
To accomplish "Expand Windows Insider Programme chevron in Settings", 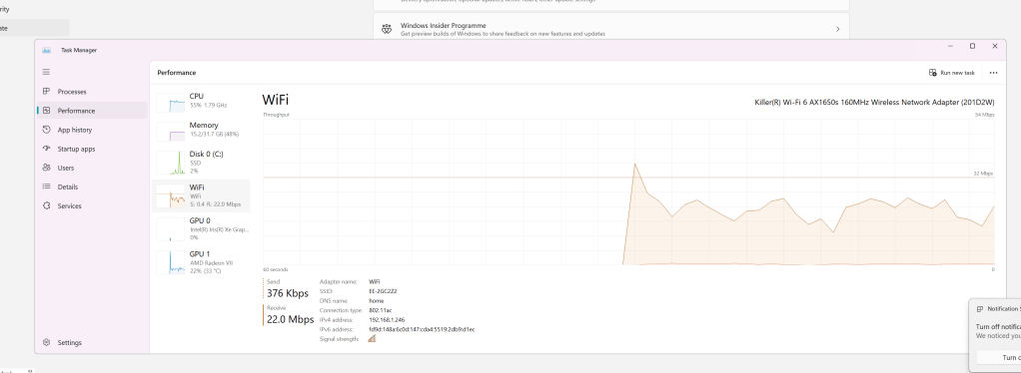I will 837,29.
